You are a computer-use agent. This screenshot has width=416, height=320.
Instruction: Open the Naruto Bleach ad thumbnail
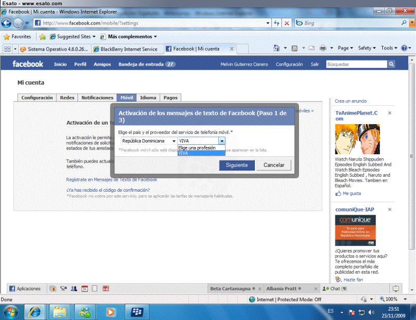[357, 139]
